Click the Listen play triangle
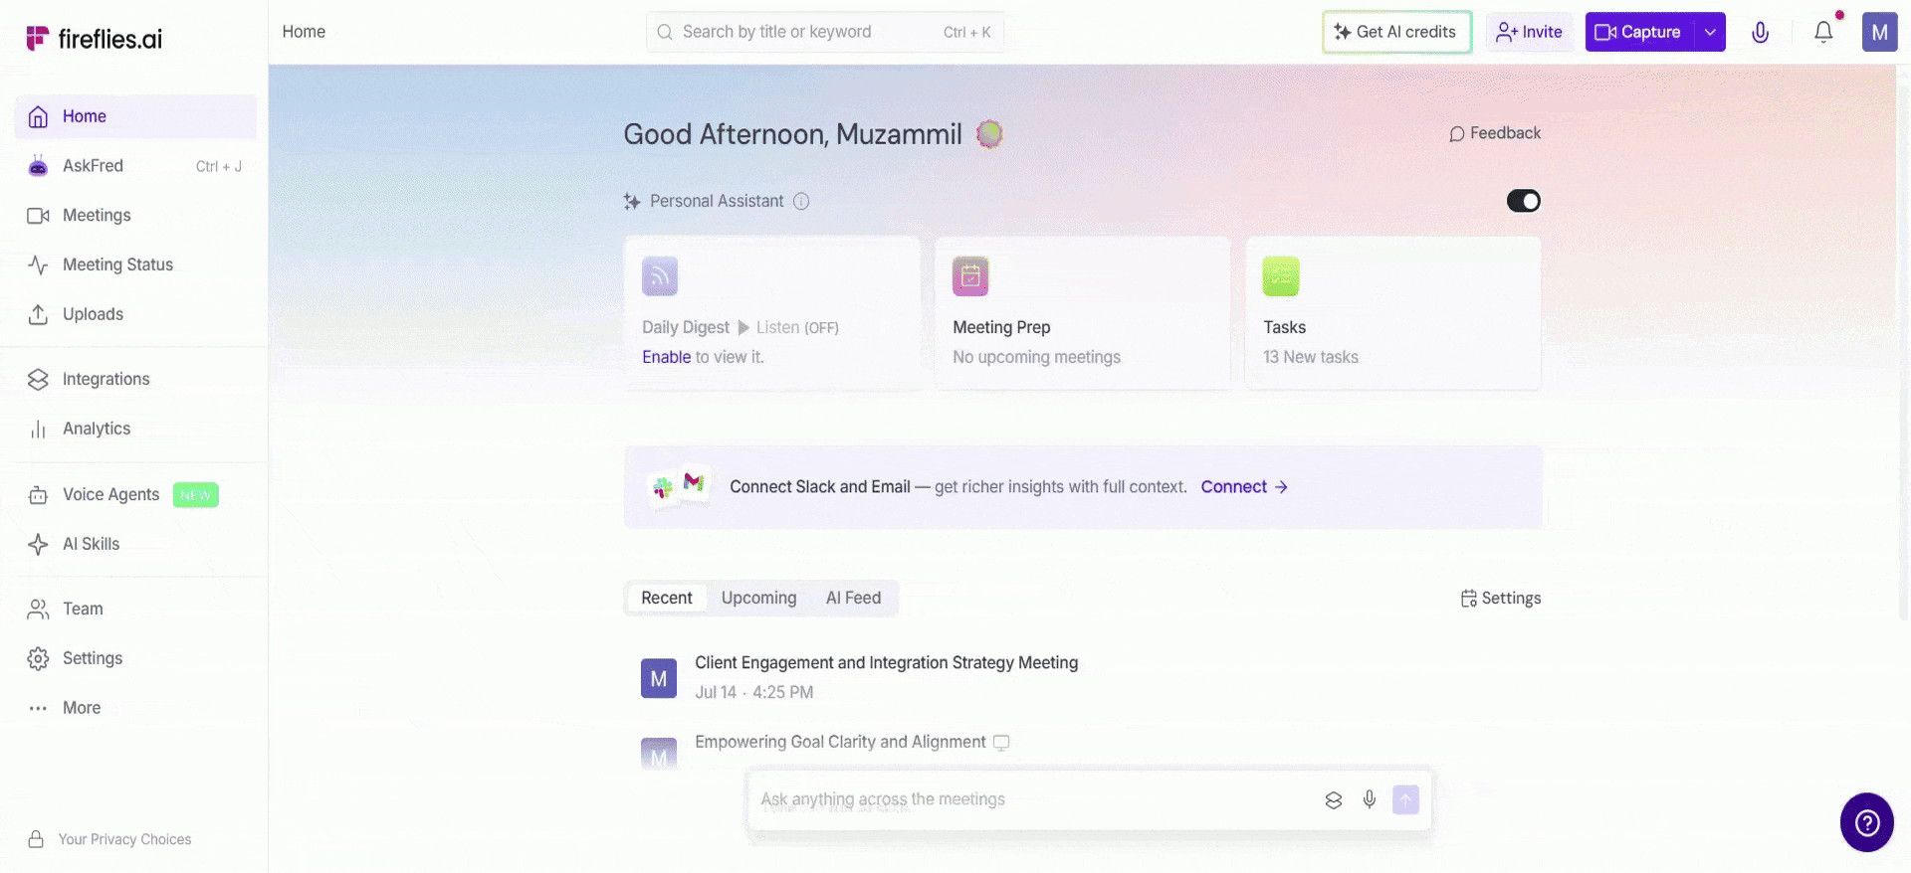Viewport: 1911px width, 873px height. (x=743, y=327)
